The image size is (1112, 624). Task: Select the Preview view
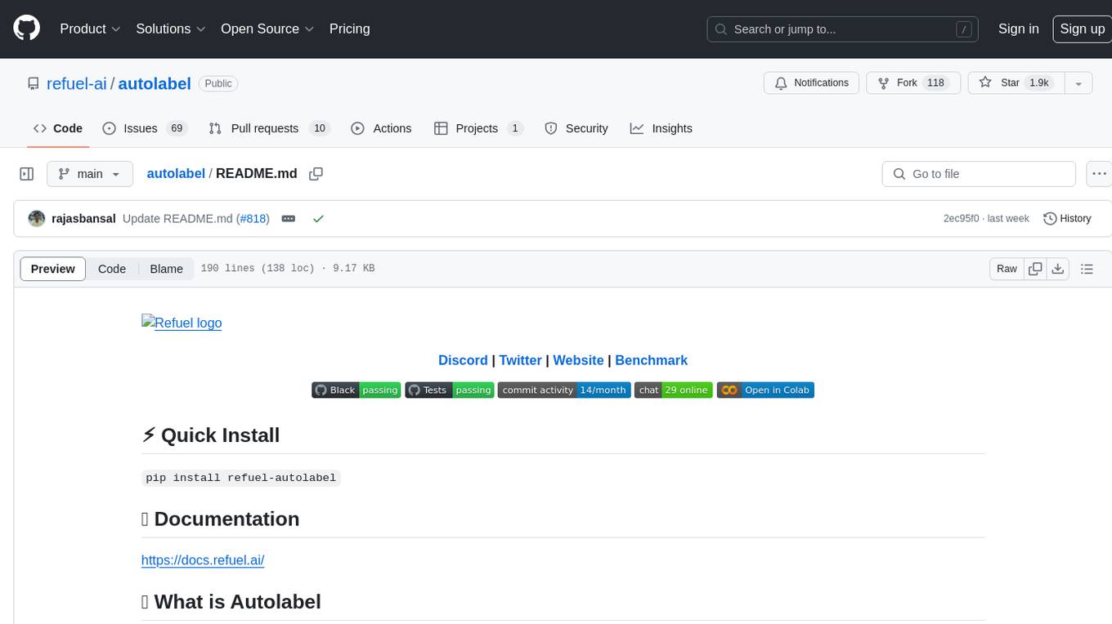coord(53,269)
